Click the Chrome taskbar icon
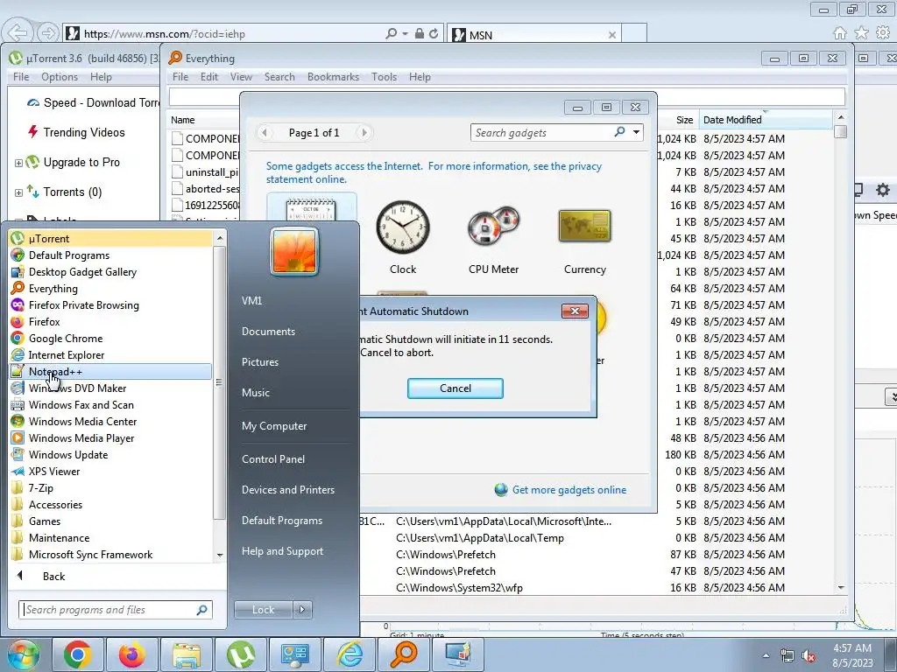This screenshot has height=672, width=897. [x=78, y=654]
